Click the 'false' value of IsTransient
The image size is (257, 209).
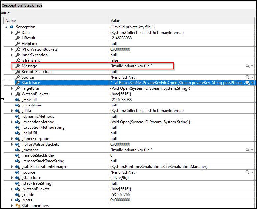[x=114, y=60]
